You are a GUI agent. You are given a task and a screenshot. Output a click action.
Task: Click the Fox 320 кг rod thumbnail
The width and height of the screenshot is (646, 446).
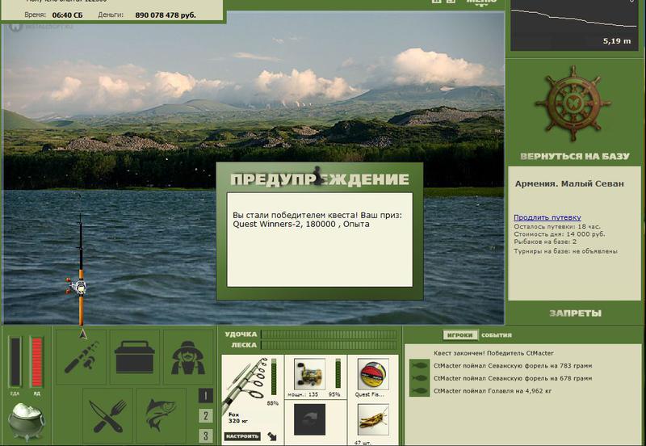click(x=245, y=388)
